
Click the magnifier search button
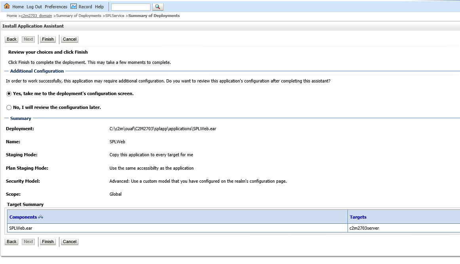click(x=158, y=7)
